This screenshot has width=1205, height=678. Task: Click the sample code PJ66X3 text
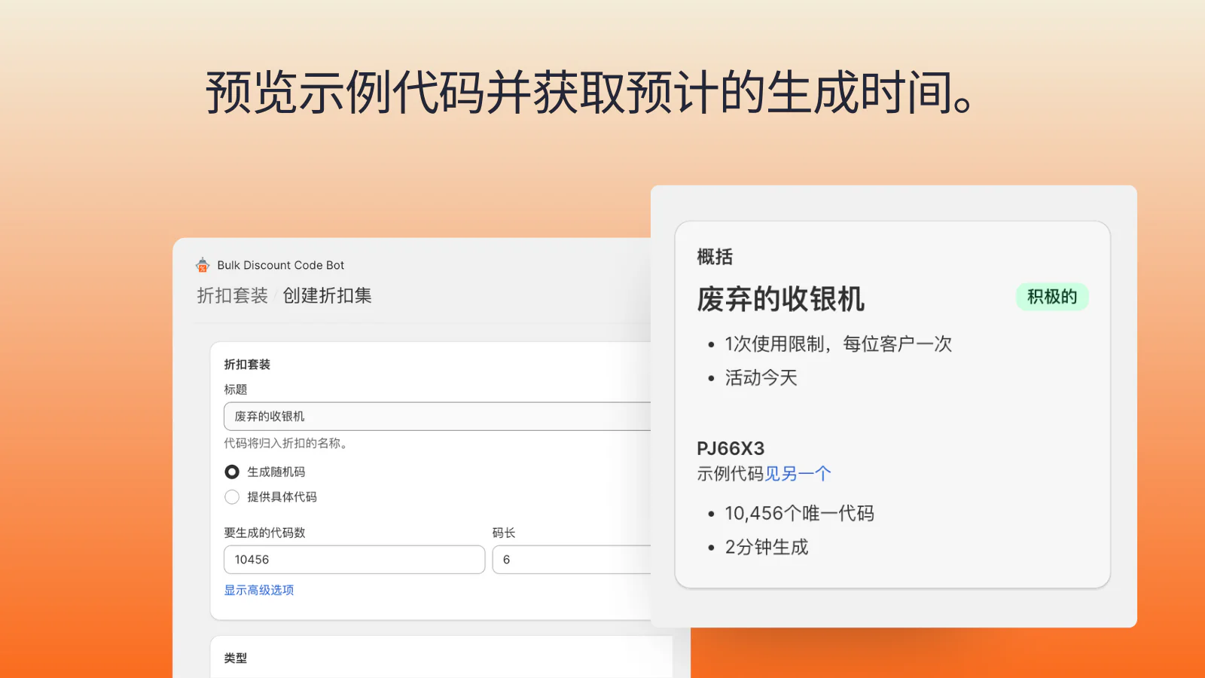[731, 448]
